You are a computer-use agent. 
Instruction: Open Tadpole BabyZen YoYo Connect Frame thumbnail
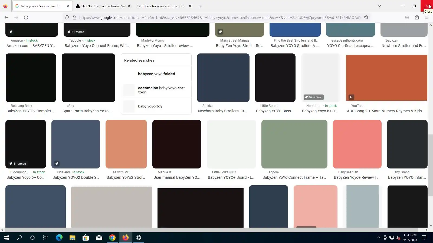coord(294,144)
